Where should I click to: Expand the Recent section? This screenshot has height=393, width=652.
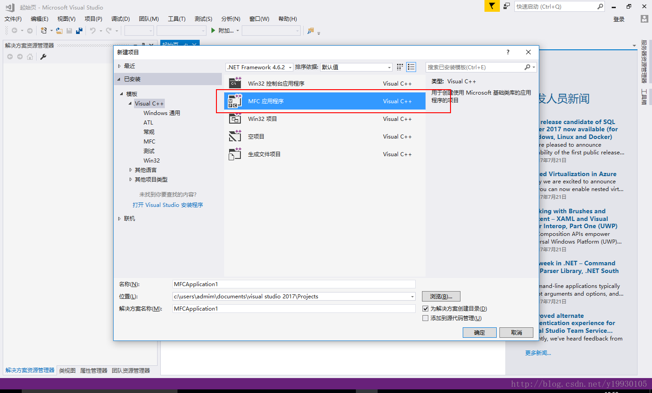click(x=120, y=66)
